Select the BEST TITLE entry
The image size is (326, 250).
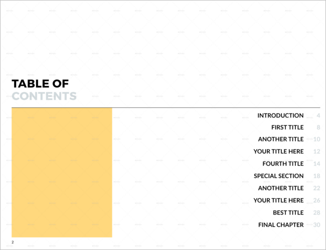[288, 212]
